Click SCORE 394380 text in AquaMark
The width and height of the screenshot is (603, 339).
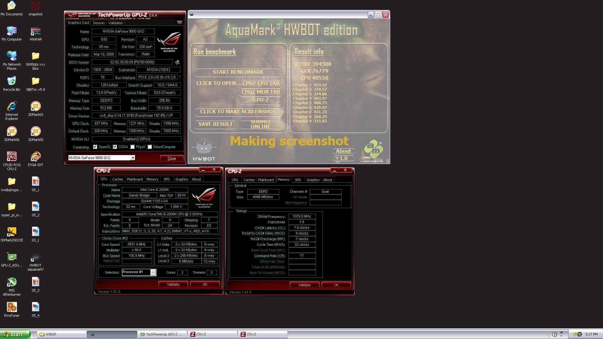[x=312, y=64]
